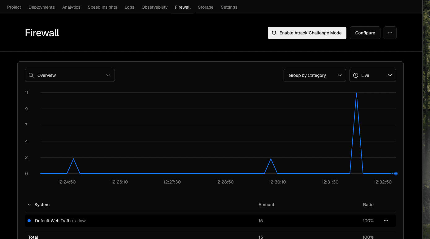Click the shield icon on Attack Challenge Mode button
This screenshot has width=430, height=239.
(274, 33)
